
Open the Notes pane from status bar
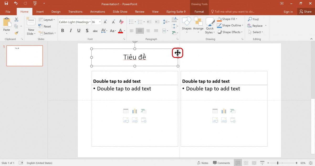click(x=203, y=163)
